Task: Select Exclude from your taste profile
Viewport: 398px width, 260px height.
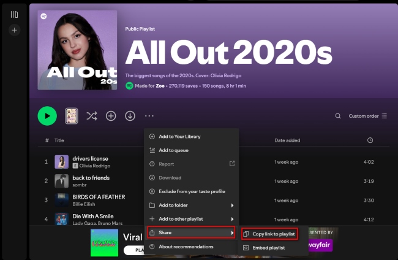Action: (x=192, y=191)
